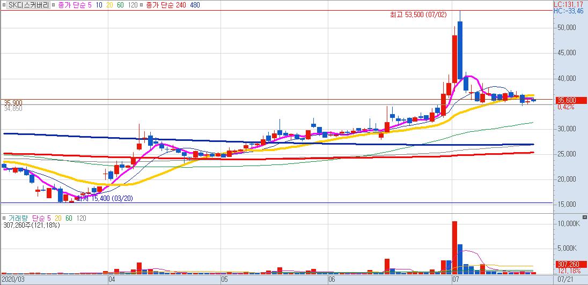Click the 0,42% change value on price axis
Screen dimensions: 588x285
pos(566,107)
